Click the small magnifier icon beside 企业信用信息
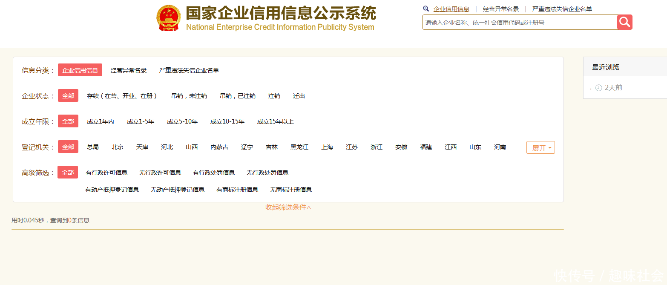 425,9
